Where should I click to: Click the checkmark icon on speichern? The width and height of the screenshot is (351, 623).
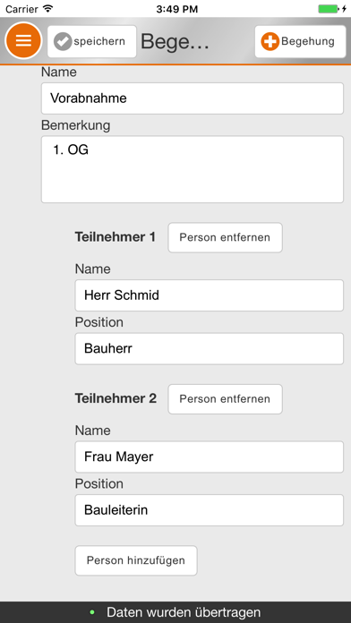point(63,42)
